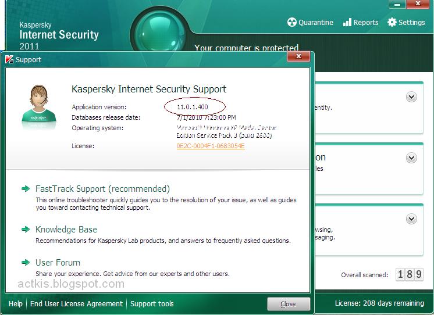
Task: Click databases release date value
Action: [x=206, y=117]
